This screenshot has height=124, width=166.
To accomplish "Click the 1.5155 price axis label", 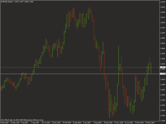I will point(163,33).
